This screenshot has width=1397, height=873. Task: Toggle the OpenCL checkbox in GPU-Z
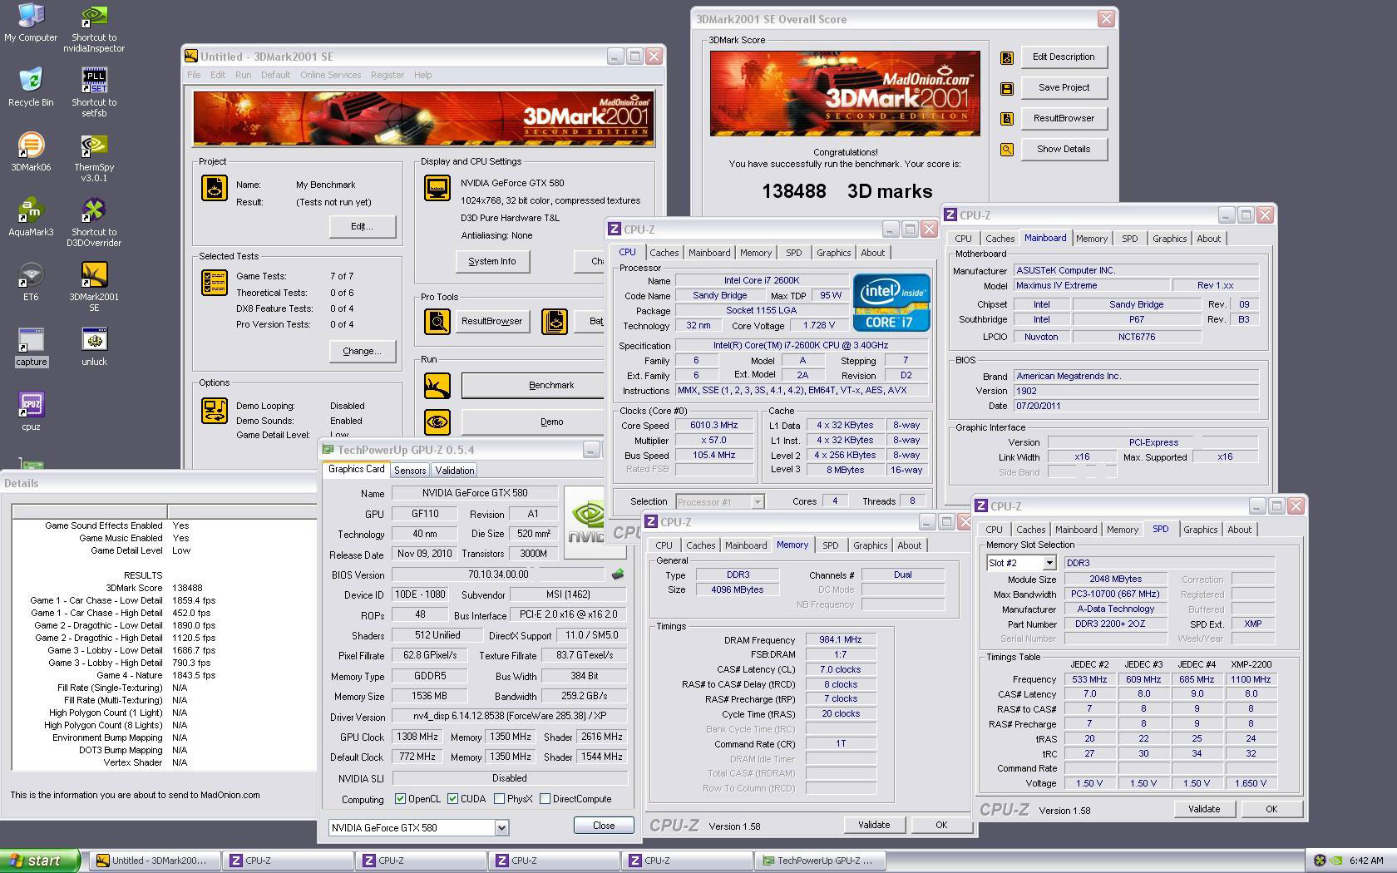[x=400, y=799]
